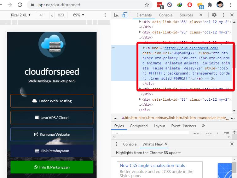Click the Order Web Hosting button
This screenshot has height=178, width=237.
(52, 101)
